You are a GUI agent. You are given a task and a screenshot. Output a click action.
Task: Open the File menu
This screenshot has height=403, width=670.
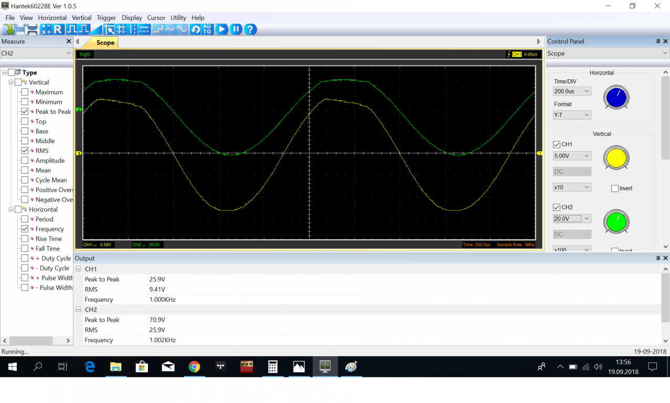(10, 18)
